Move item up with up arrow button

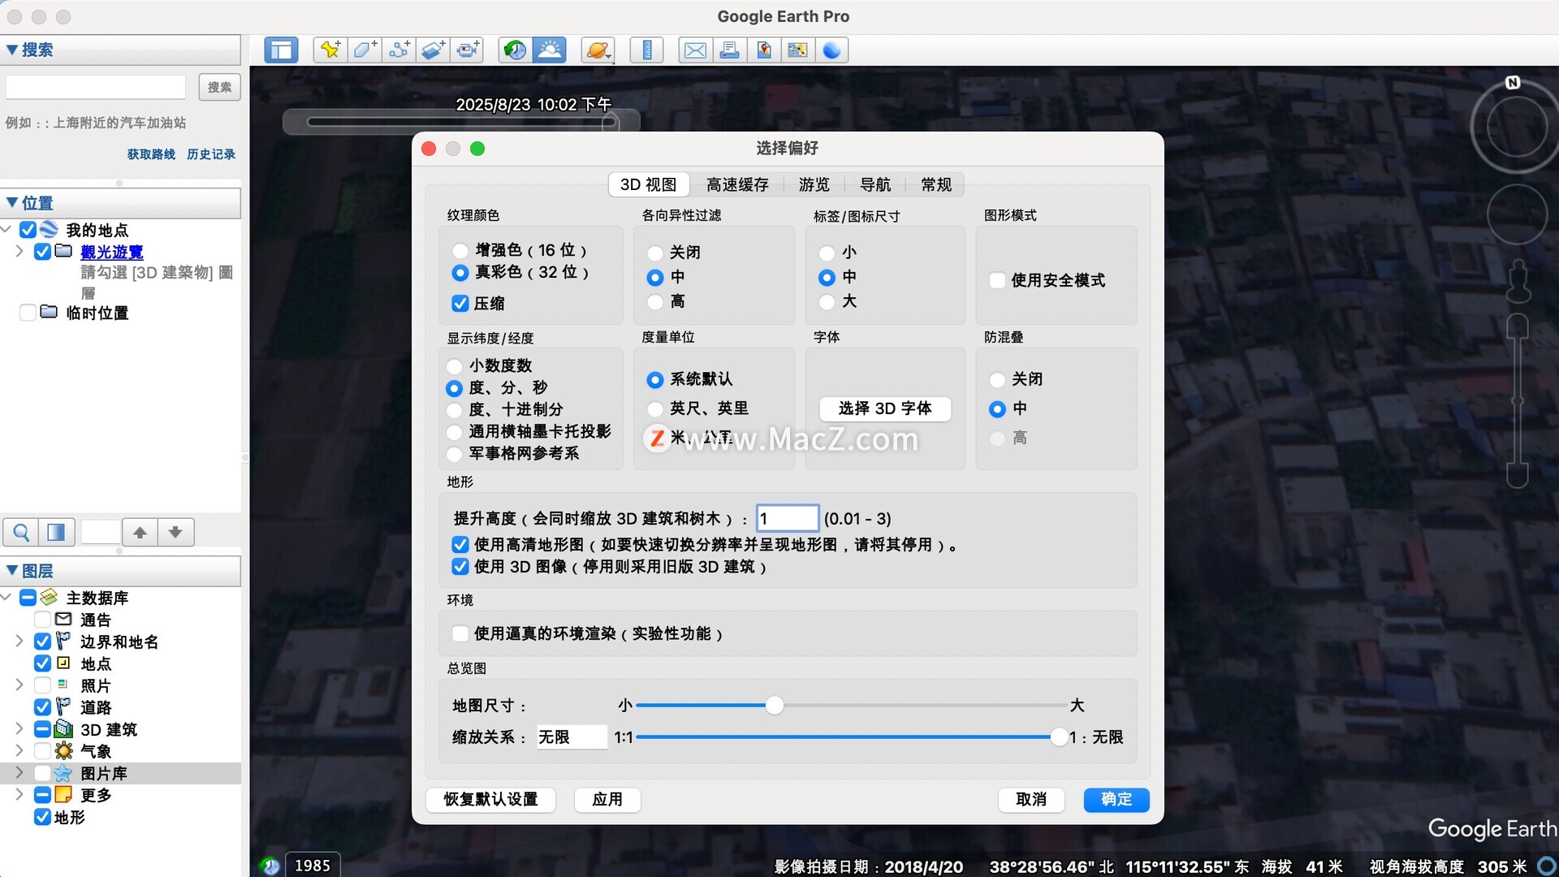click(140, 533)
